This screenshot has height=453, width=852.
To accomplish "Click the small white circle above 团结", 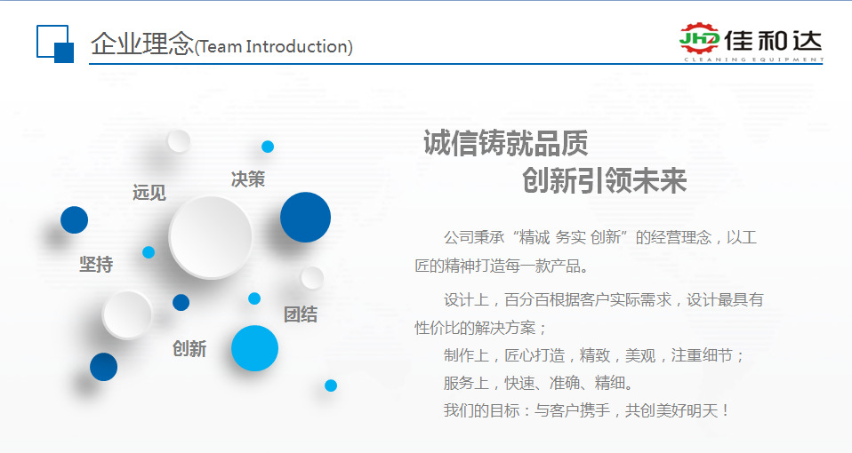I will [311, 278].
